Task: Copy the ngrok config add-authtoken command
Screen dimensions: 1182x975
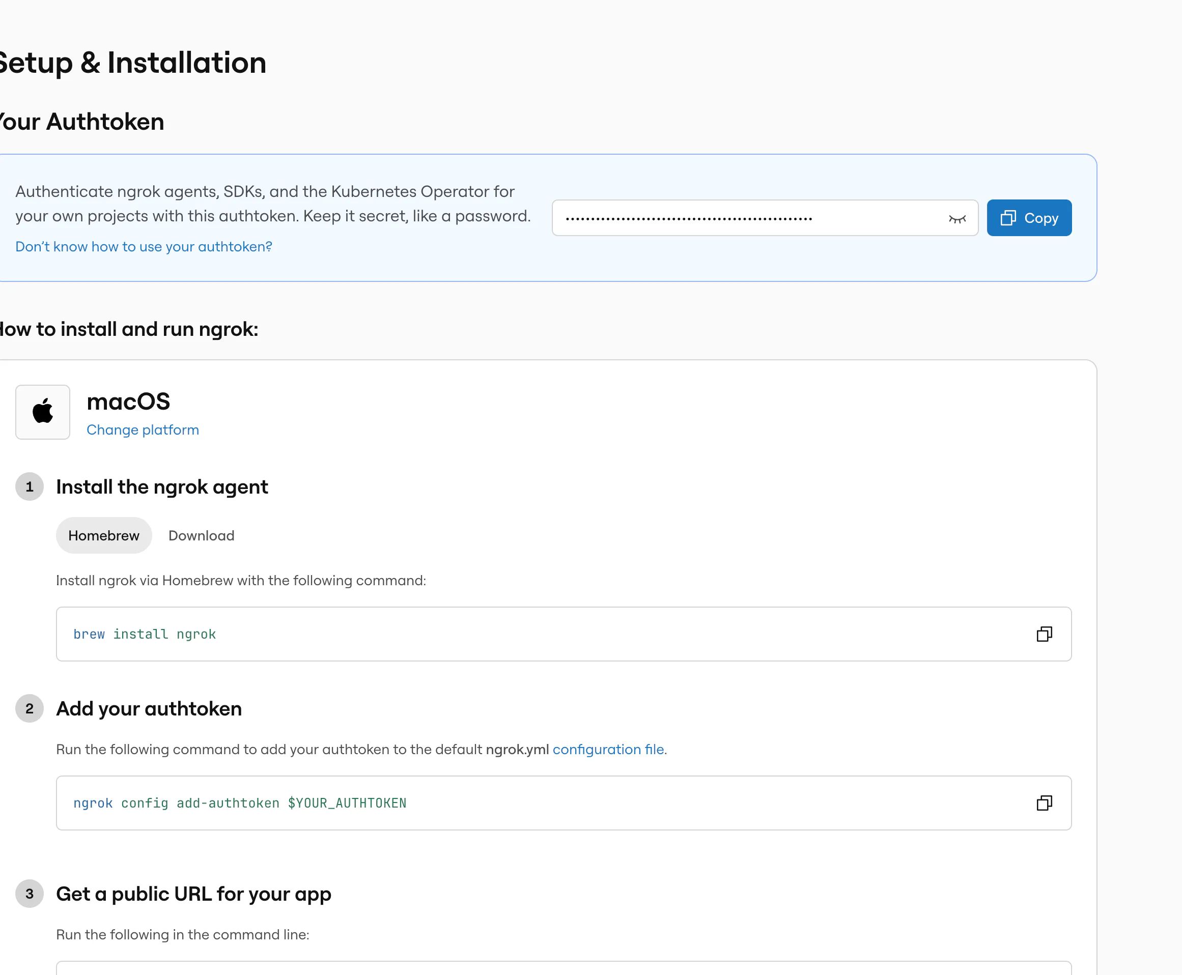Action: [x=1044, y=803]
